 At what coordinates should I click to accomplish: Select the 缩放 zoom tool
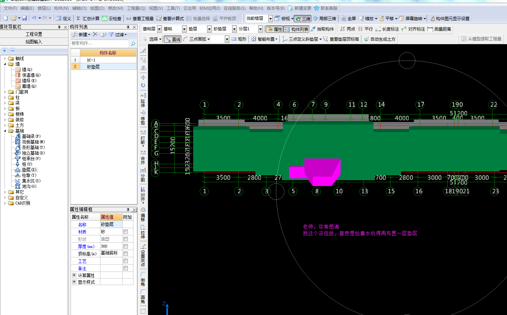(366, 18)
